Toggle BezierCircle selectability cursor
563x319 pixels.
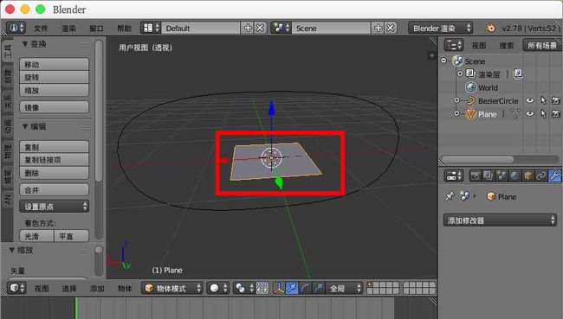(x=543, y=101)
